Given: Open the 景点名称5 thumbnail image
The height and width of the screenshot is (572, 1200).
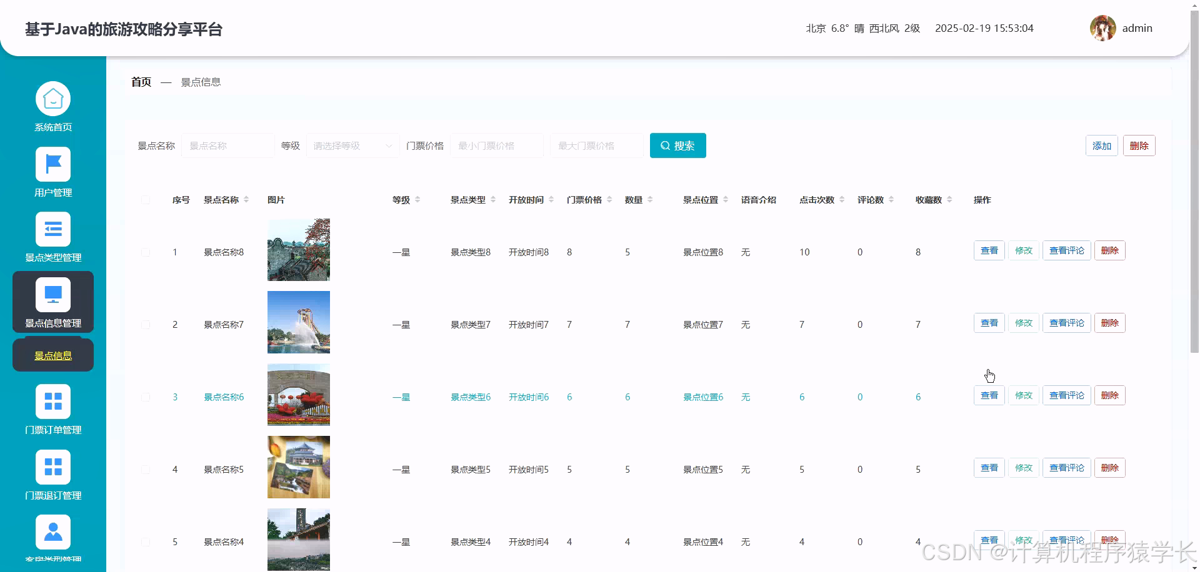Looking at the screenshot, I should (x=299, y=467).
